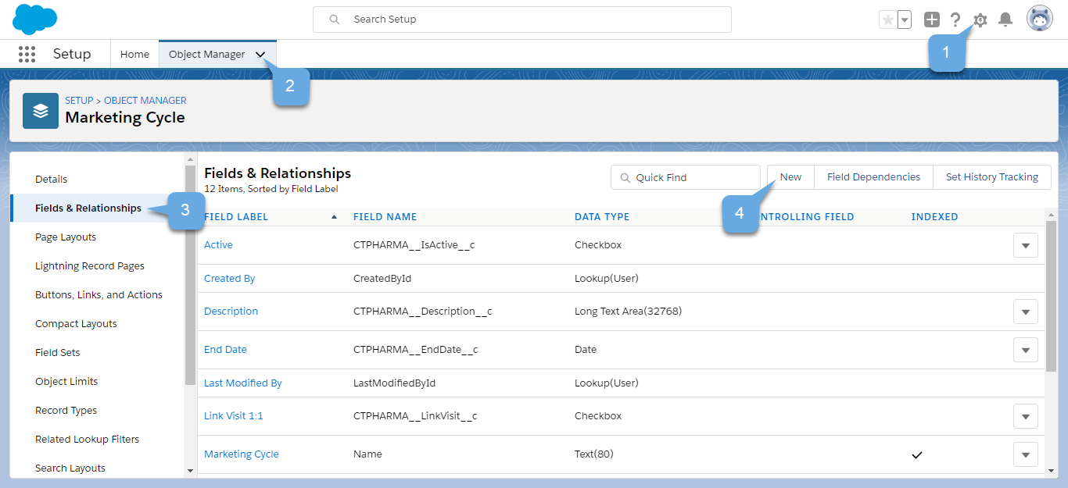Expand the favorites list dropdown arrow
This screenshot has height=488, width=1068.
coord(904,20)
